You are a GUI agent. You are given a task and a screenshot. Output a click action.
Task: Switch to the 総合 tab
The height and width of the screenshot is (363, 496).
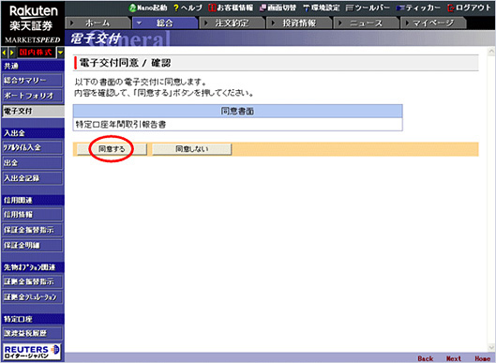pyautogui.click(x=165, y=23)
